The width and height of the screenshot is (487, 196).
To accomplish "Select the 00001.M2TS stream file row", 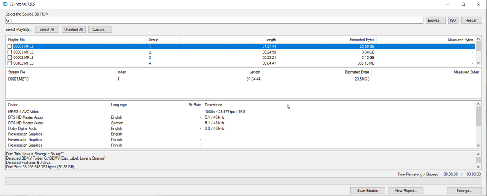I will [x=243, y=79].
